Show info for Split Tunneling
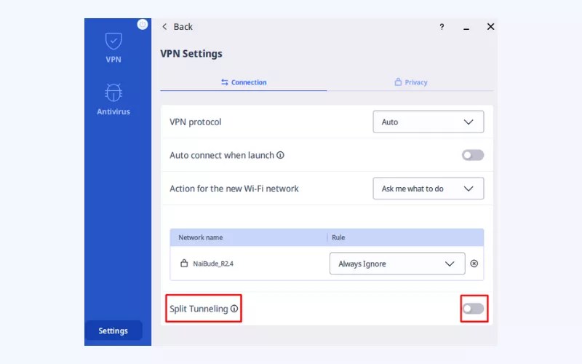582x364 pixels. pyautogui.click(x=234, y=308)
